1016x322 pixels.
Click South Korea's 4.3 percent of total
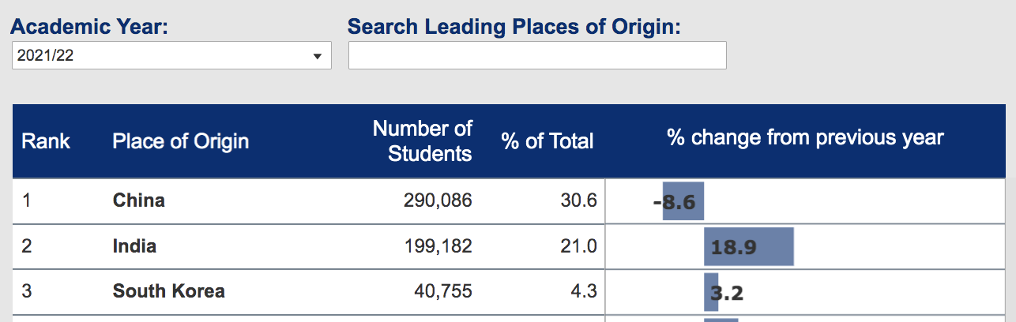pos(583,291)
